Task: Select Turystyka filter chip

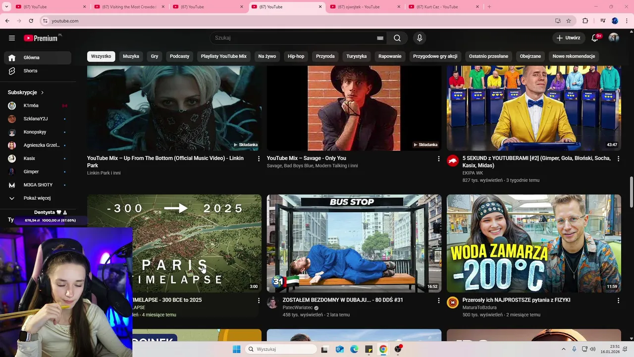Action: click(x=357, y=57)
